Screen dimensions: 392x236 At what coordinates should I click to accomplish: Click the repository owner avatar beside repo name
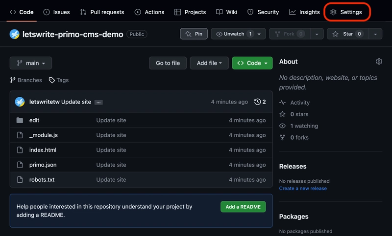(x=15, y=34)
